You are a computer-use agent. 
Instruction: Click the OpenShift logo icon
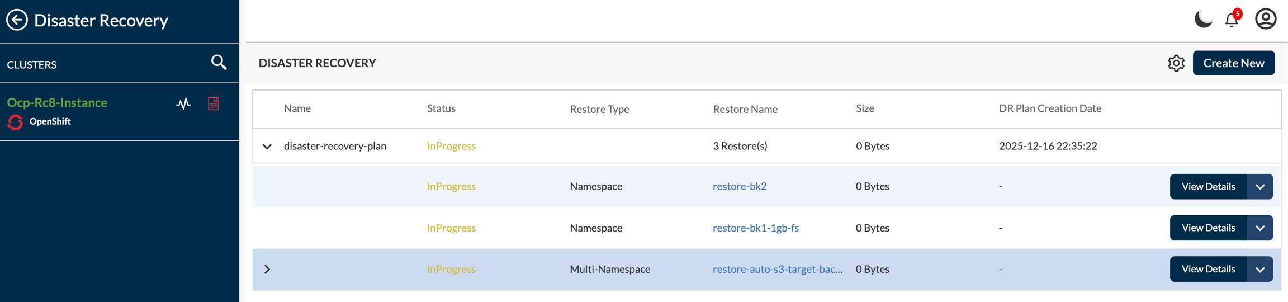tap(15, 122)
